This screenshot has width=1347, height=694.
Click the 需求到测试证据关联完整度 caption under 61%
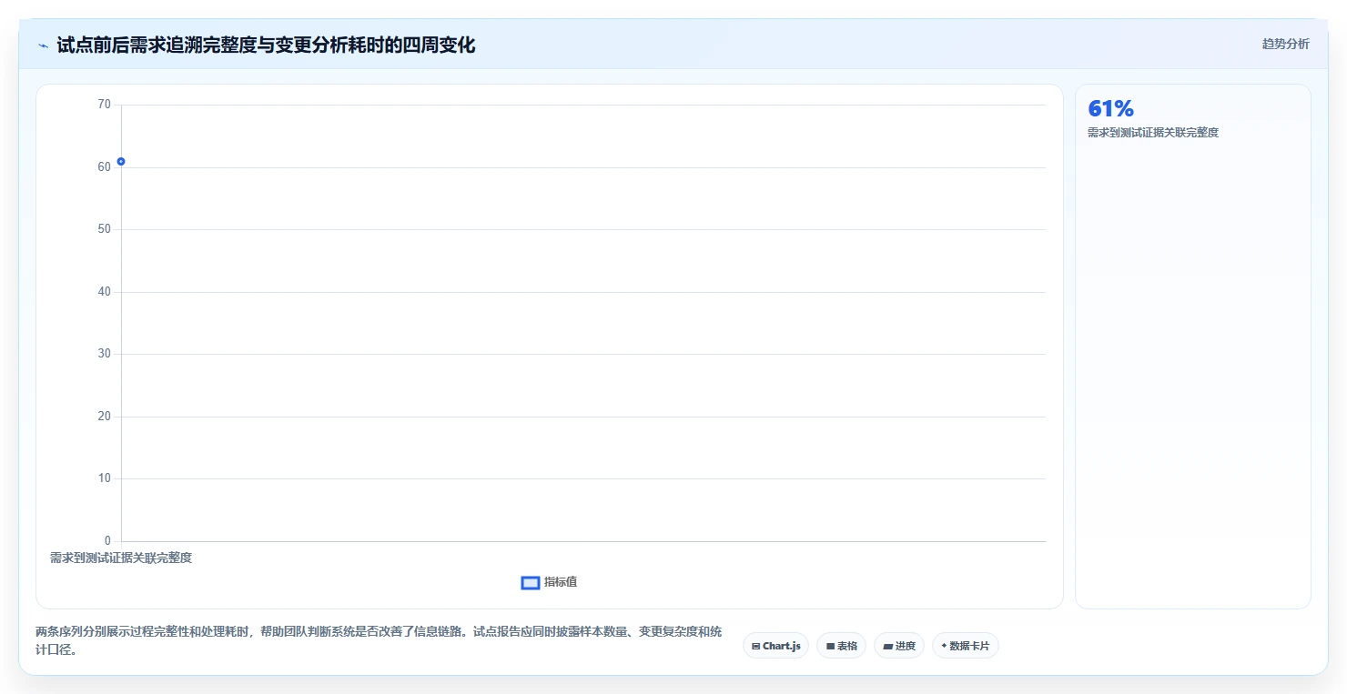click(1152, 133)
